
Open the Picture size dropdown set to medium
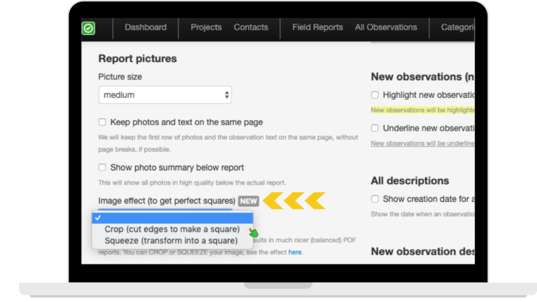pyautogui.click(x=165, y=95)
